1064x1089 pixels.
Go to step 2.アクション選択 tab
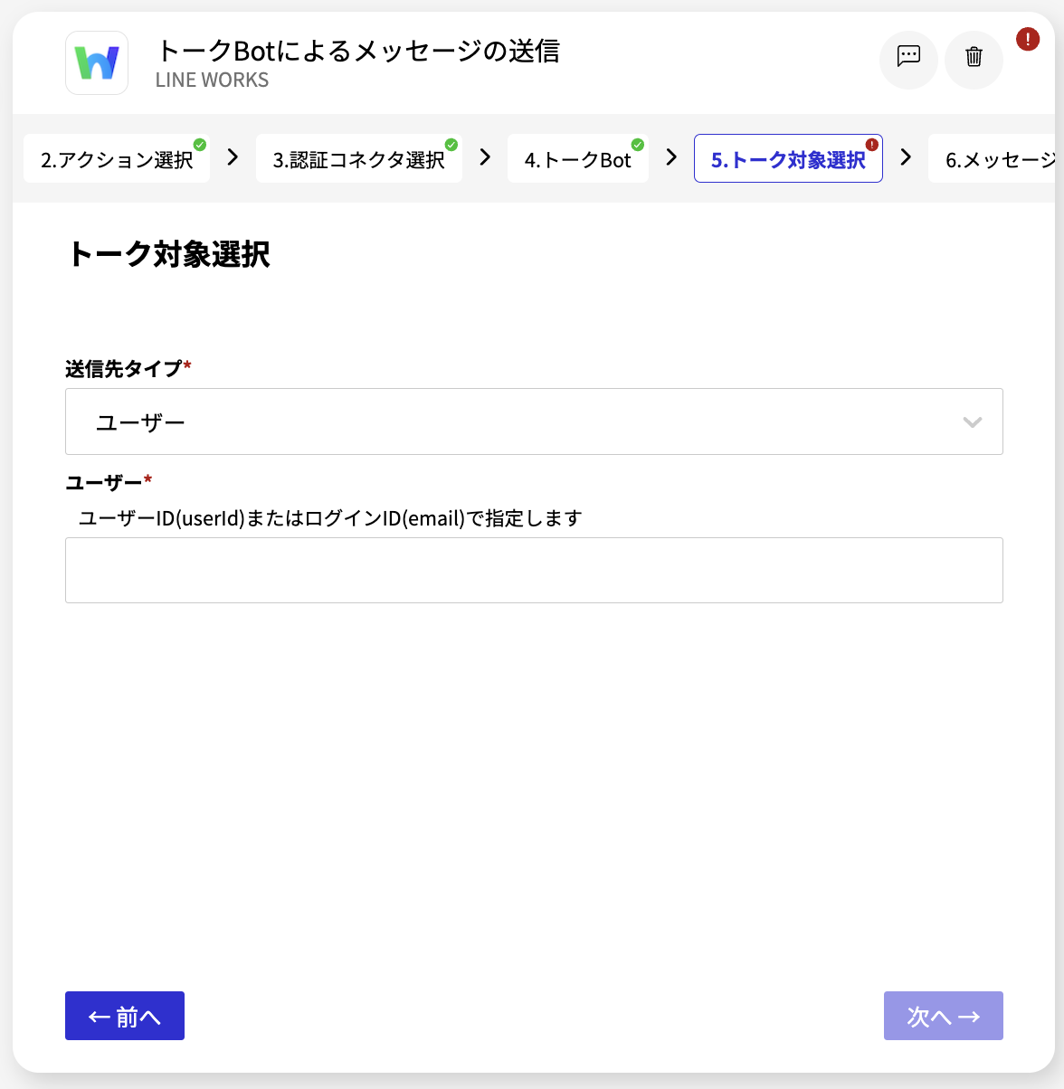(117, 159)
